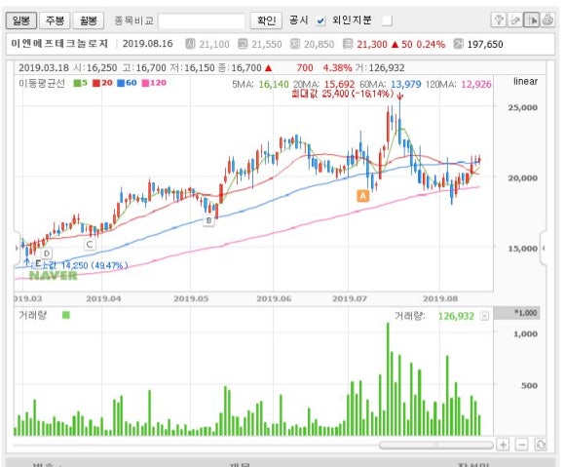Click the low price icon beside 20,850
Viewport: 565px width, 467px height.
(295, 44)
